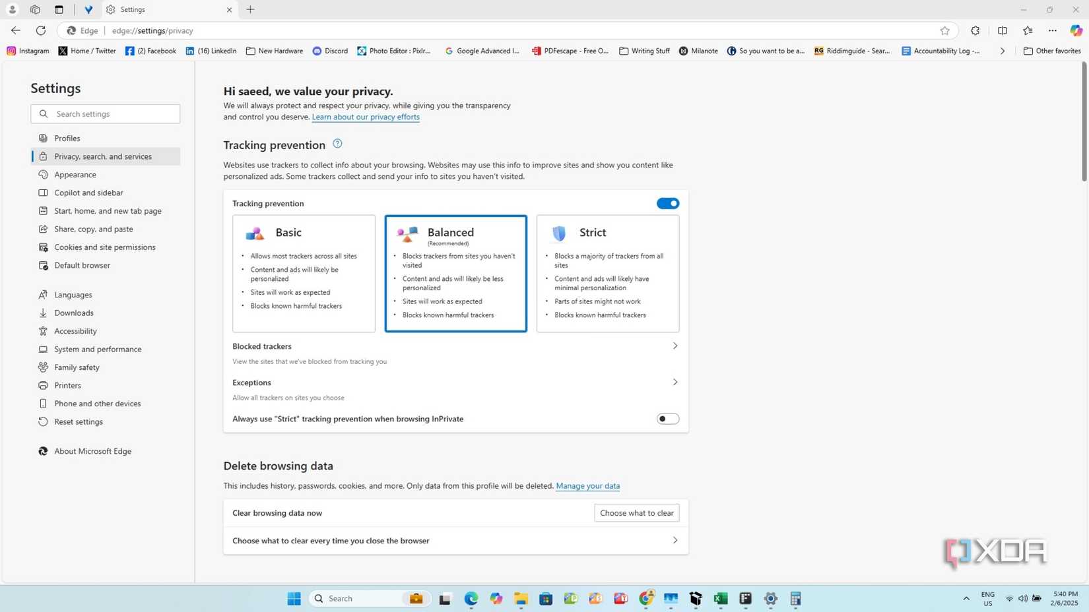Launch Excel from the taskbar

pos(720,598)
